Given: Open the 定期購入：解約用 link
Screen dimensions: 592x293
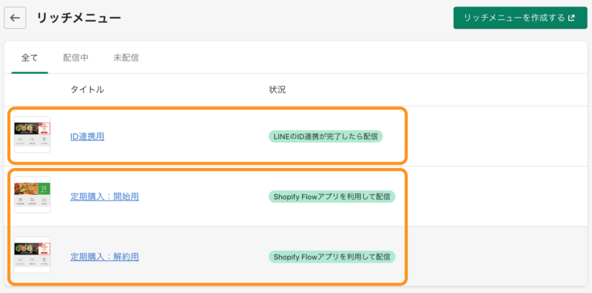Looking at the screenshot, I should click(x=104, y=257).
